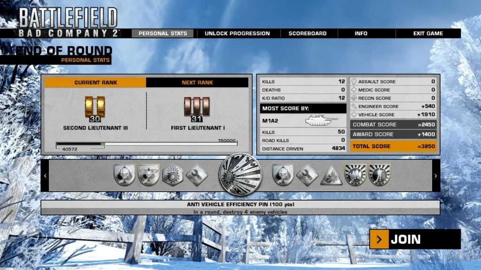Click the Engineer Score wrench icon

[354, 106]
